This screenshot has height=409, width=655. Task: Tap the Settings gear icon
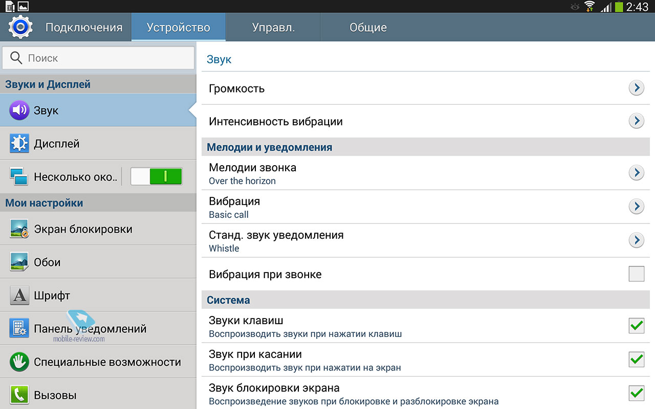[20, 27]
